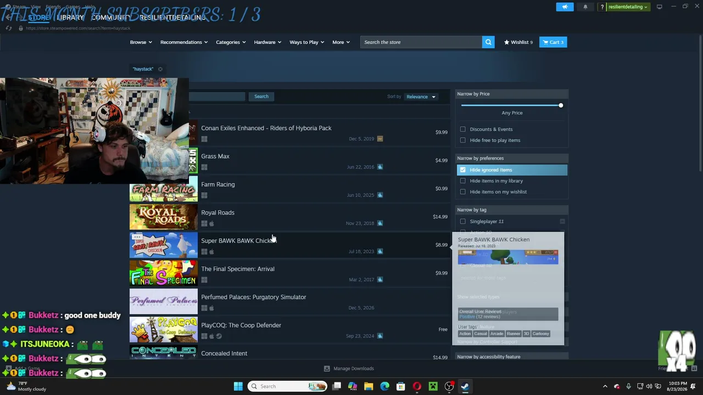Show hidden system tray icons
703x395 pixels.
point(605,386)
